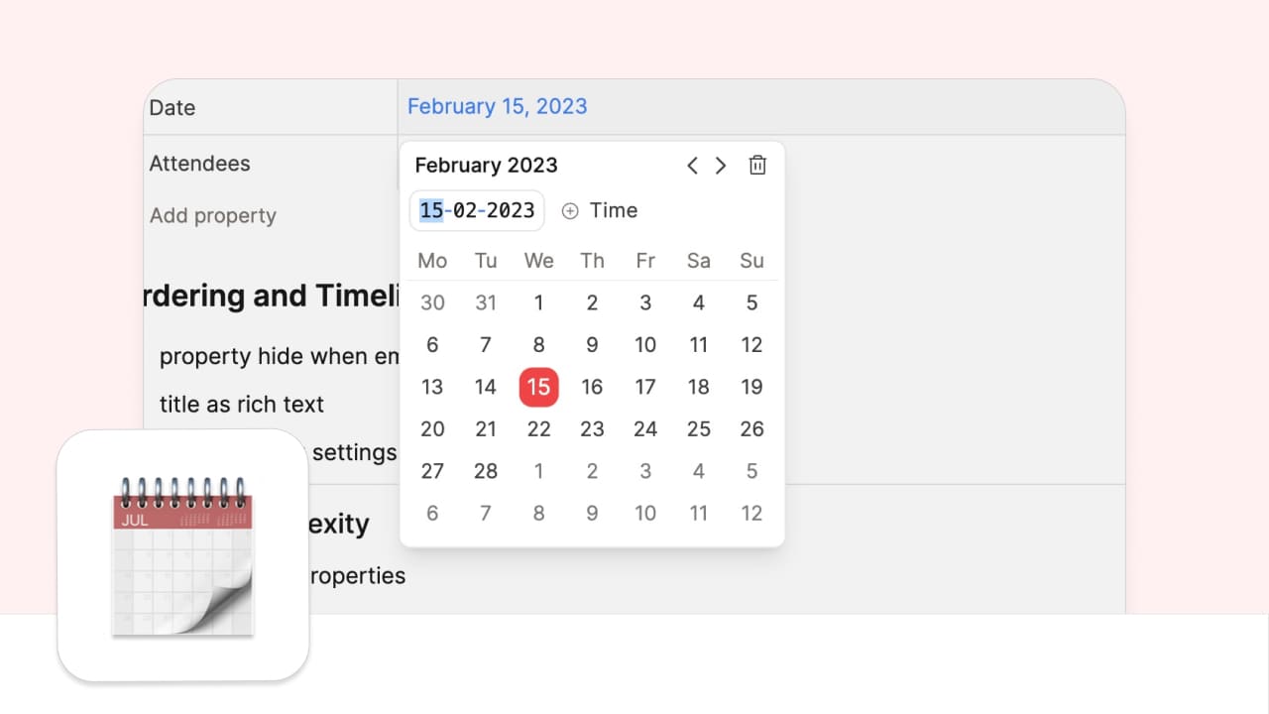Click the date input field 15-02-2023
This screenshot has width=1269, height=714.
[477, 210]
